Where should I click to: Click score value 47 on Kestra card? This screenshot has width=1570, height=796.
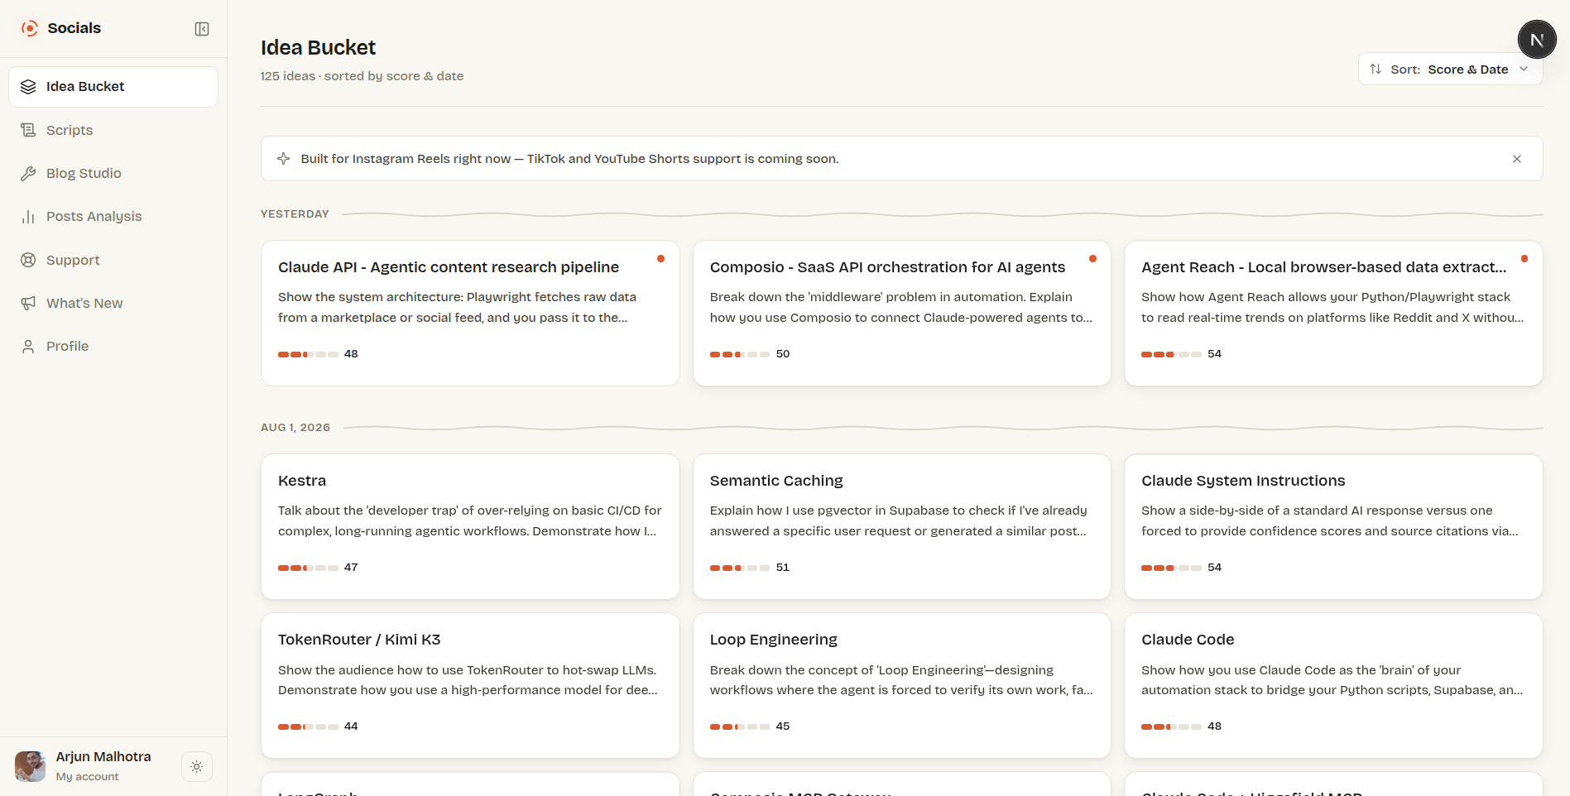pyautogui.click(x=351, y=568)
